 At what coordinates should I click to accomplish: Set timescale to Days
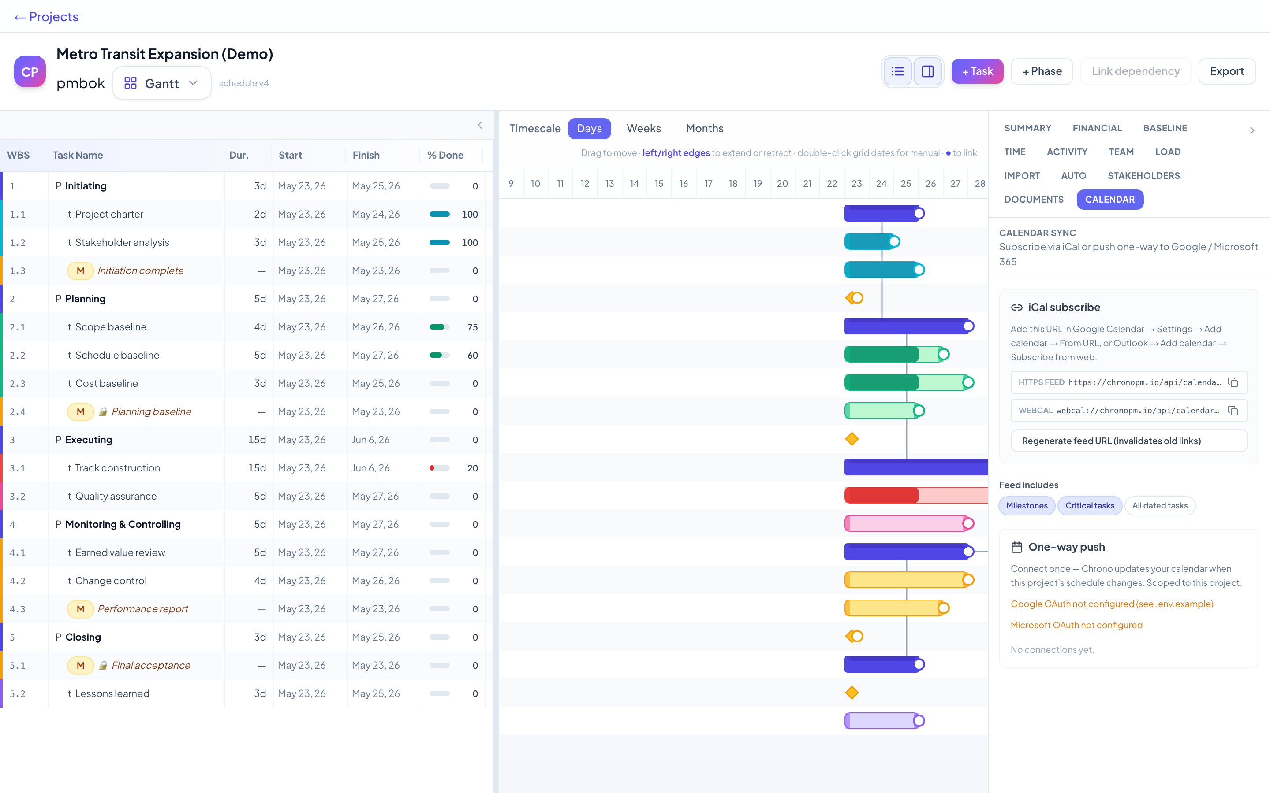point(589,129)
